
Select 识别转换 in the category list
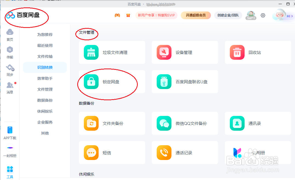(x=45, y=67)
